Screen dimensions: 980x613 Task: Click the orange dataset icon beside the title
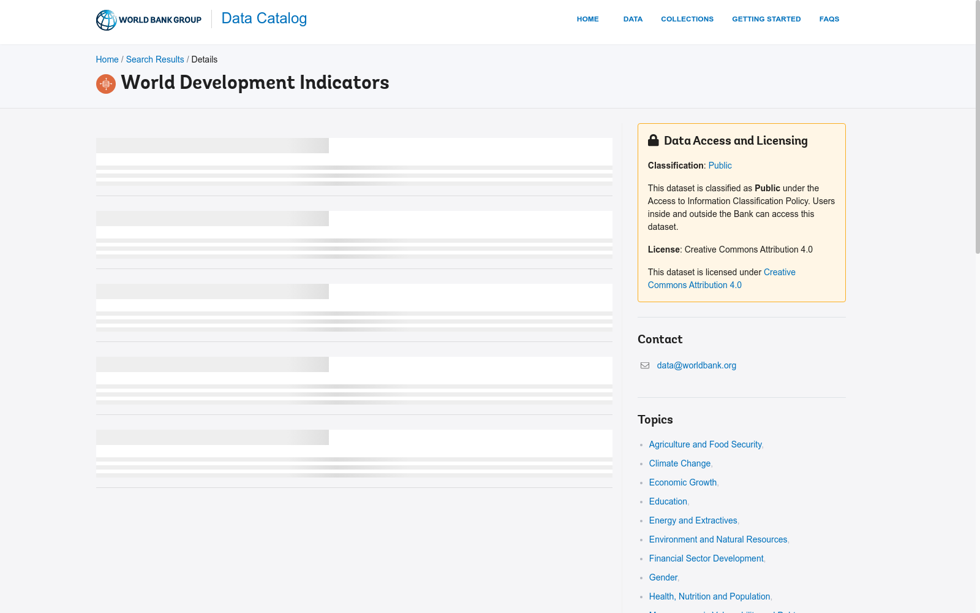coord(106,84)
